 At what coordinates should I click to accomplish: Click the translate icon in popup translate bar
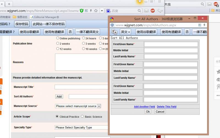pos(114,32)
